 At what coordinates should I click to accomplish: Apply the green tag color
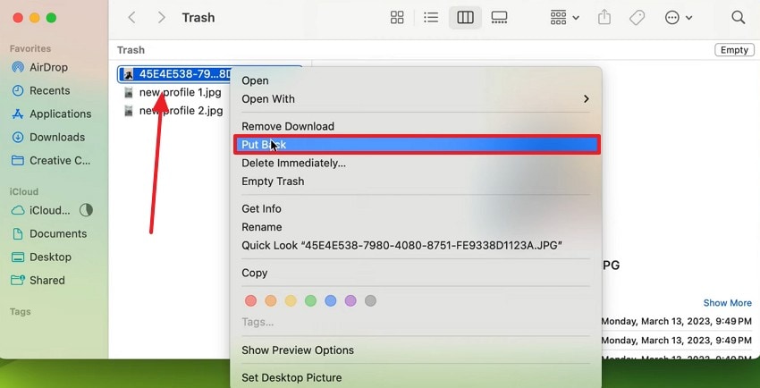click(x=310, y=300)
